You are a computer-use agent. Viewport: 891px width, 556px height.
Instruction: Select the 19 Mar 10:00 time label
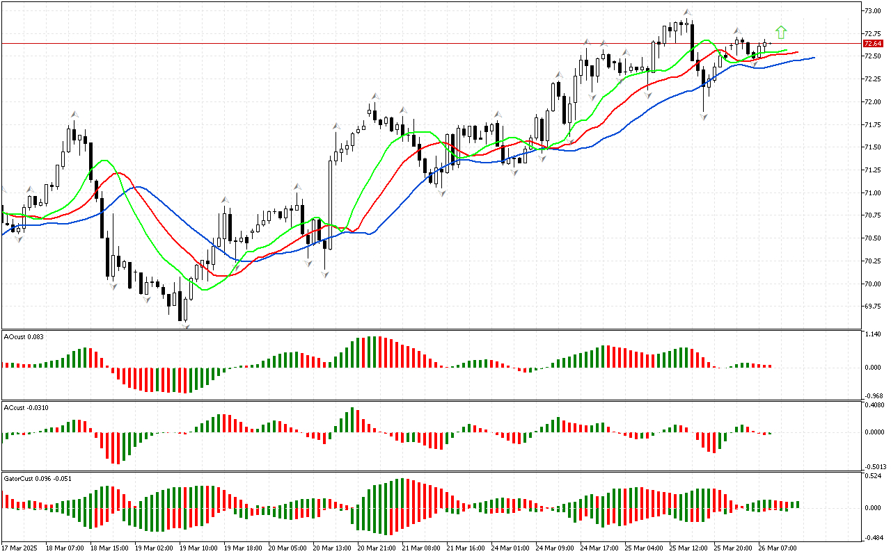(198, 548)
